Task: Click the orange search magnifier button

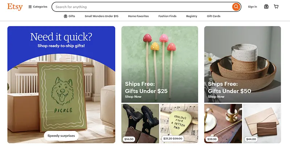Action: pyautogui.click(x=236, y=7)
